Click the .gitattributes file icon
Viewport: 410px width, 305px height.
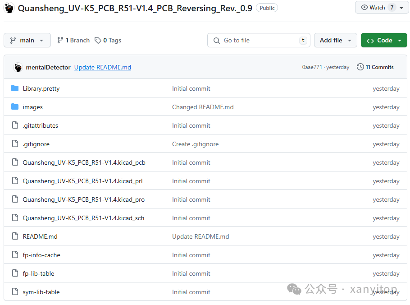click(15, 125)
